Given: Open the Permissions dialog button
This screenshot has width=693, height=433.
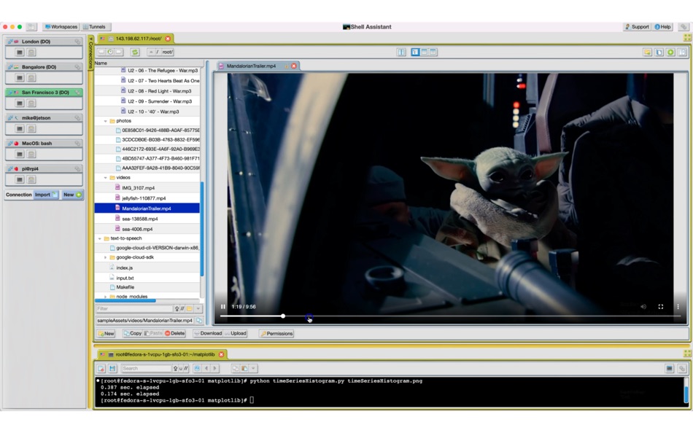Looking at the screenshot, I should click(x=276, y=334).
